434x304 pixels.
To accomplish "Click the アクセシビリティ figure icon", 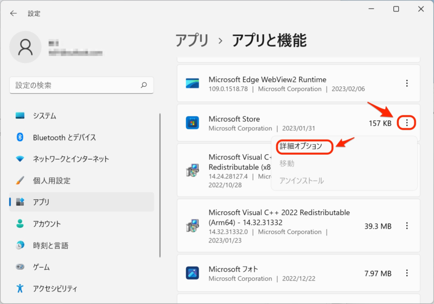I will click(x=20, y=288).
